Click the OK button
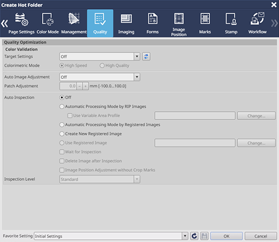The height and width of the screenshot is (242, 279). point(227,236)
